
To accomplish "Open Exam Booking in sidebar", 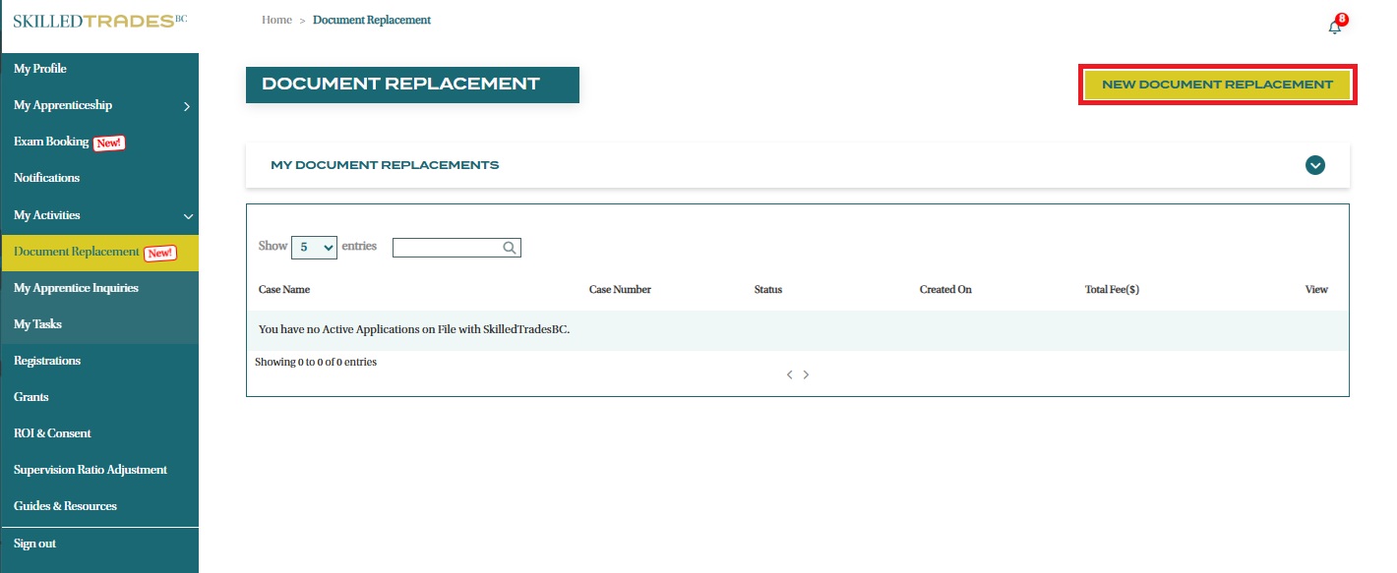I will (x=52, y=142).
